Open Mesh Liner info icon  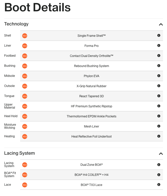(x=159, y=126)
